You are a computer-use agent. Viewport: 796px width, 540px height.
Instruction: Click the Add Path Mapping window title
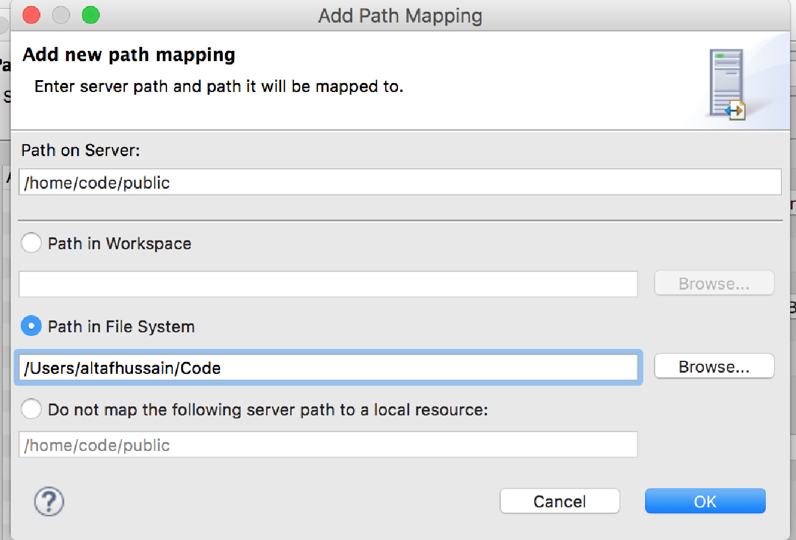(x=400, y=15)
